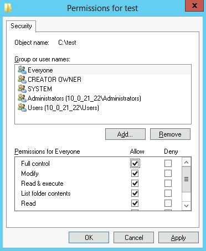Click the permissions list scroll up arrow
The image size is (206, 251).
(186, 162)
